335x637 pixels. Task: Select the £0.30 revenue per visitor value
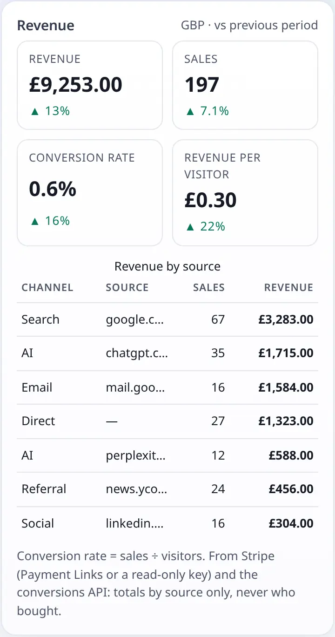210,200
